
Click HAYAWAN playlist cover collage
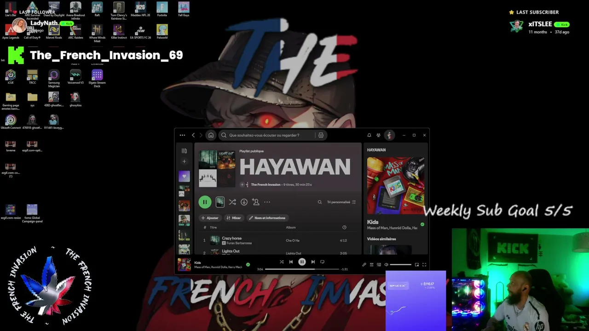click(x=217, y=168)
